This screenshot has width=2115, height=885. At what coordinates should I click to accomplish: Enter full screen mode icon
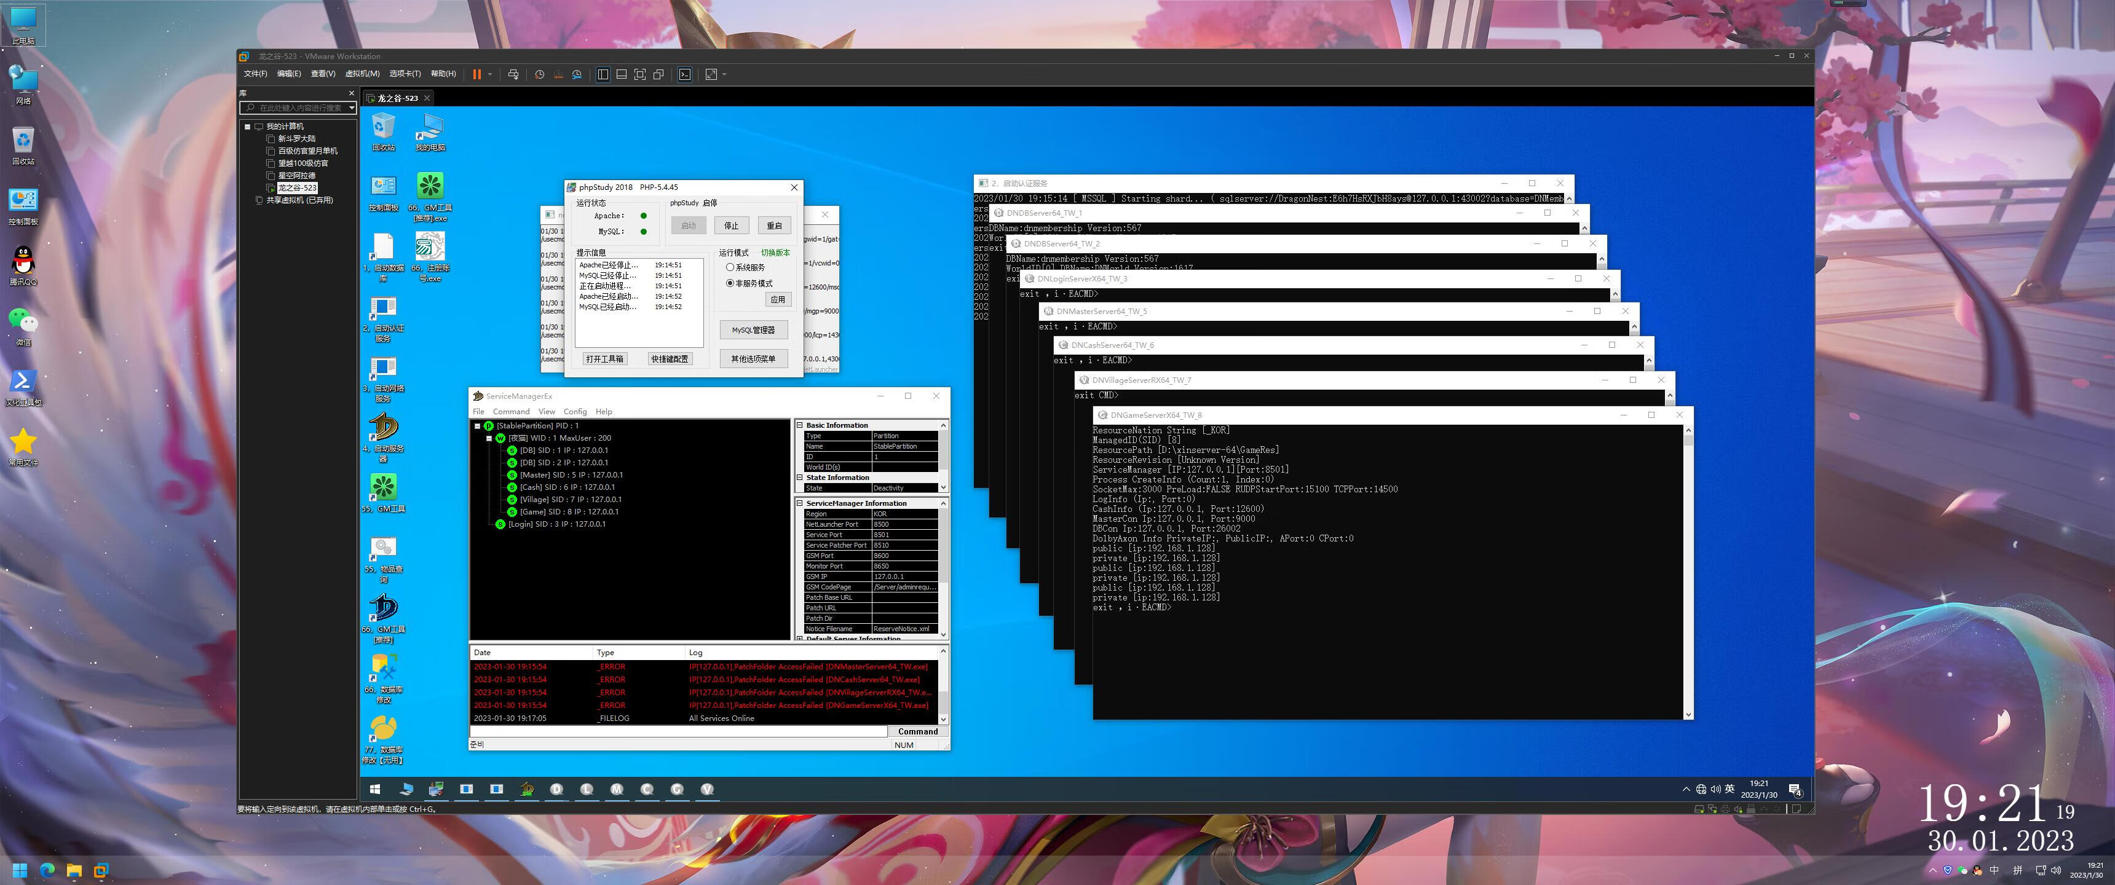click(x=639, y=75)
